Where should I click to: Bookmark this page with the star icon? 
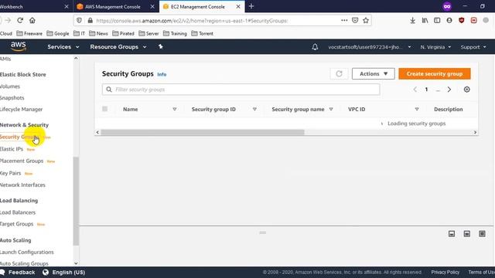[366, 21]
